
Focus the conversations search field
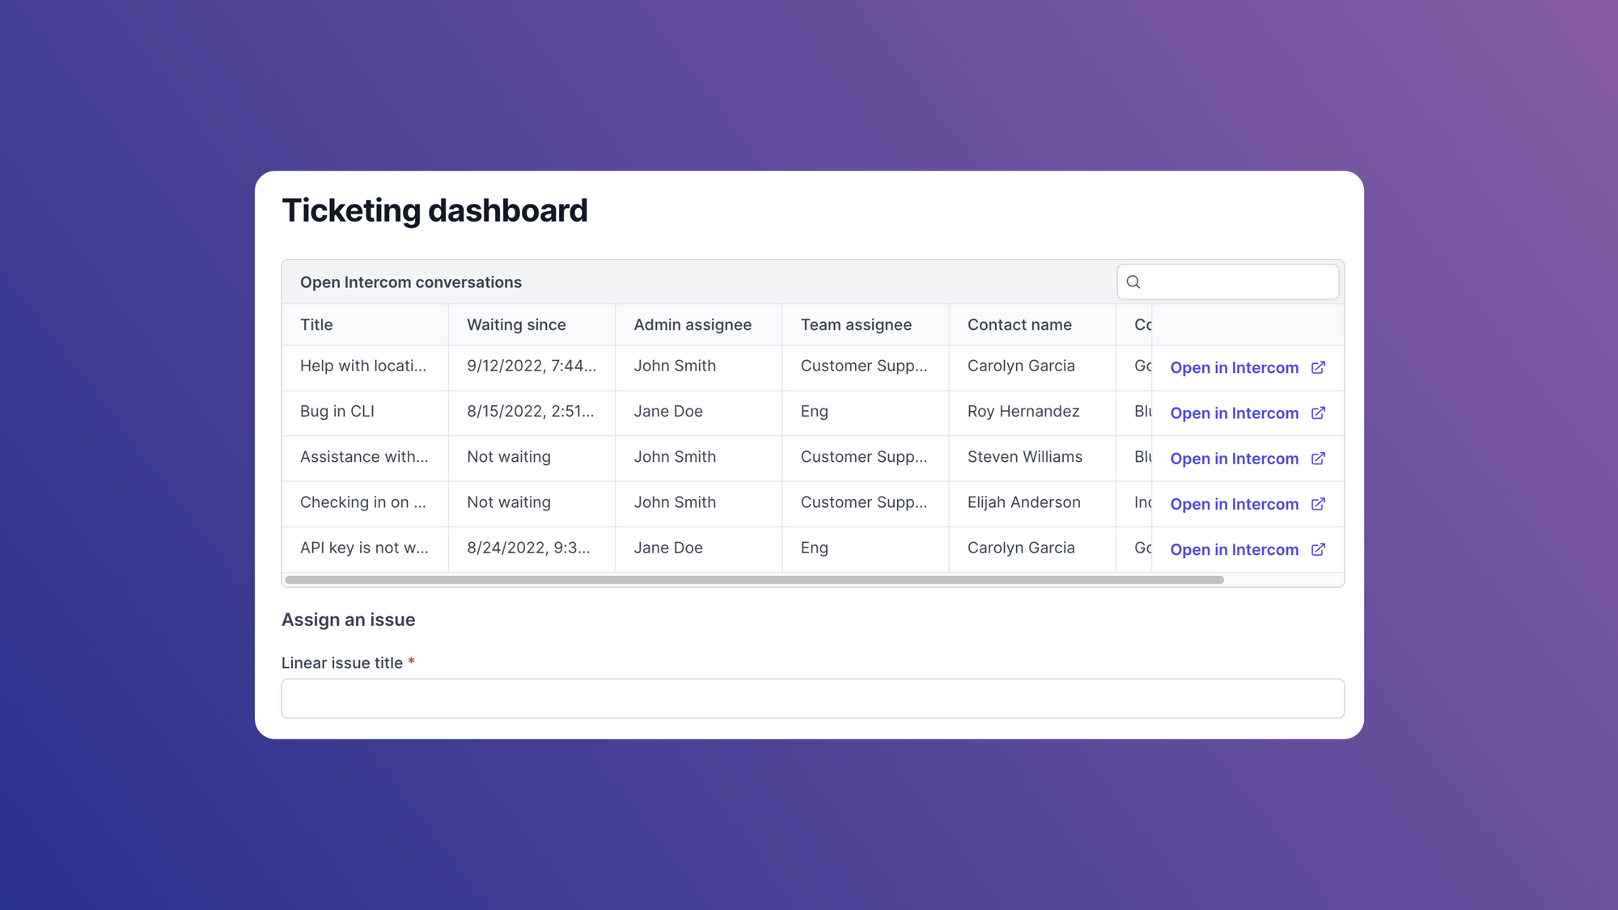1227,281
